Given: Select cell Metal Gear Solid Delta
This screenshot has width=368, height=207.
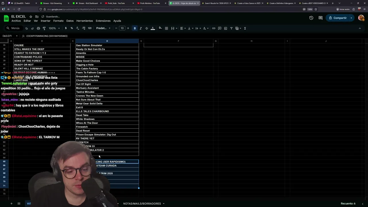Looking at the screenshot, I should click(x=107, y=103).
